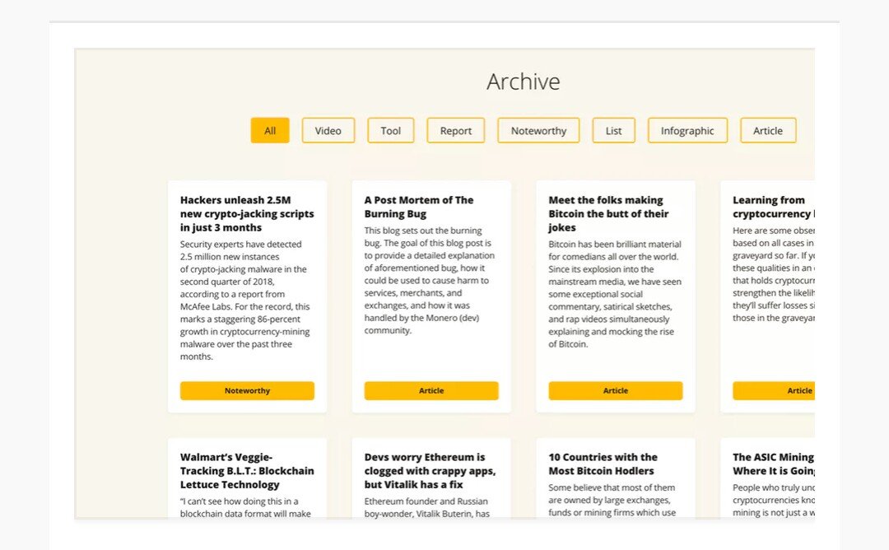The width and height of the screenshot is (889, 550).
Task: Click the Archive page heading
Action: click(x=524, y=82)
